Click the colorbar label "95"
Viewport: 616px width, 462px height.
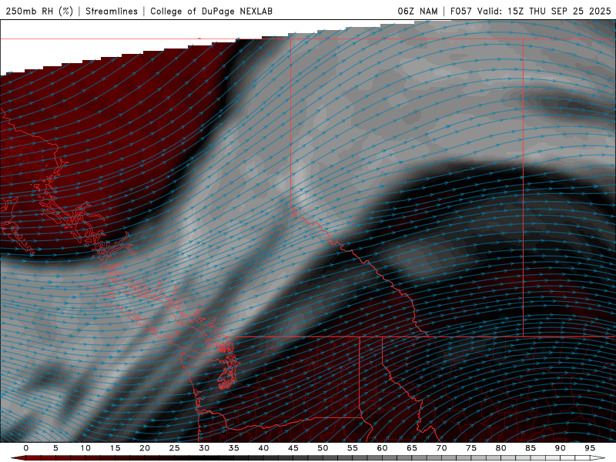coord(590,448)
